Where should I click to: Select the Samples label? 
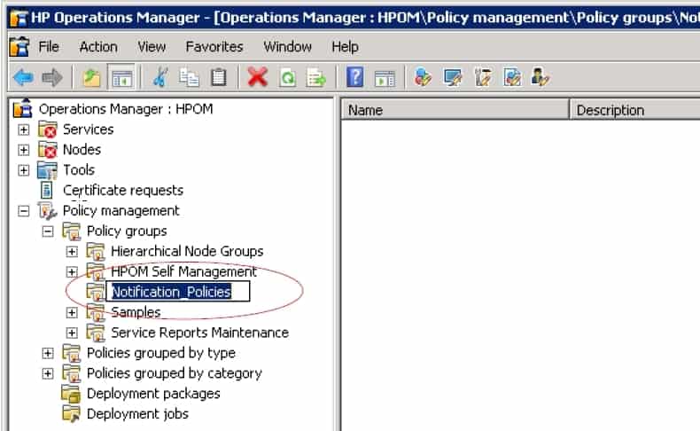[136, 312]
